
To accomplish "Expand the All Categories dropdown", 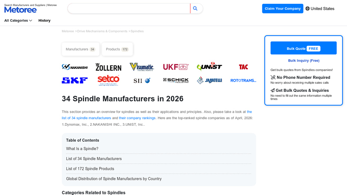I will pyautogui.click(x=18, y=20).
